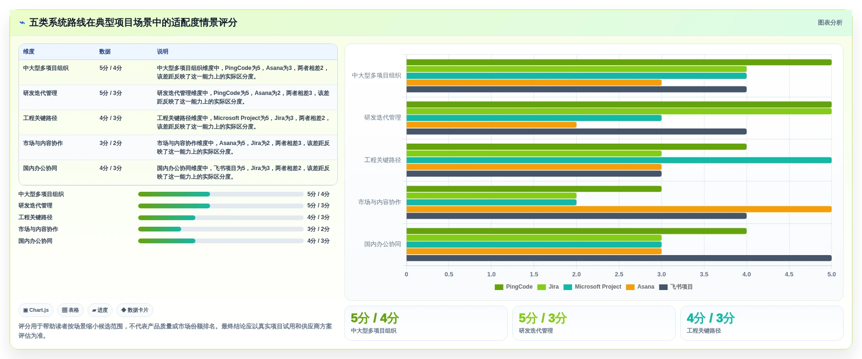Click the 中大型多项目组织 progress bar

pos(221,194)
